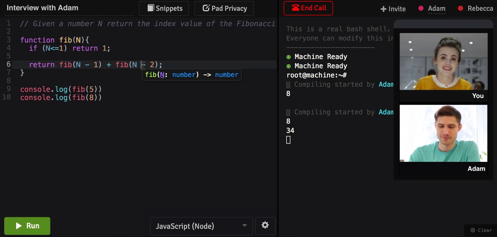This screenshot has width=497, height=237.
Task: End the call with the red button
Action: [308, 8]
